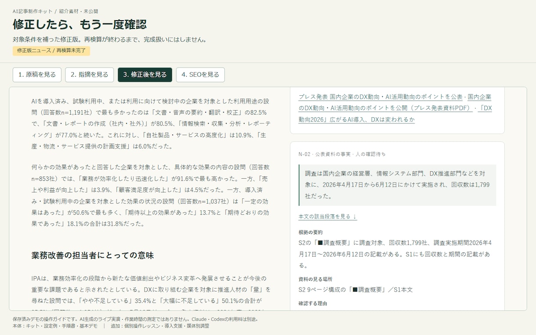Click the 資料の見る場所 label
The height and width of the screenshot is (335, 536).
tap(315, 279)
